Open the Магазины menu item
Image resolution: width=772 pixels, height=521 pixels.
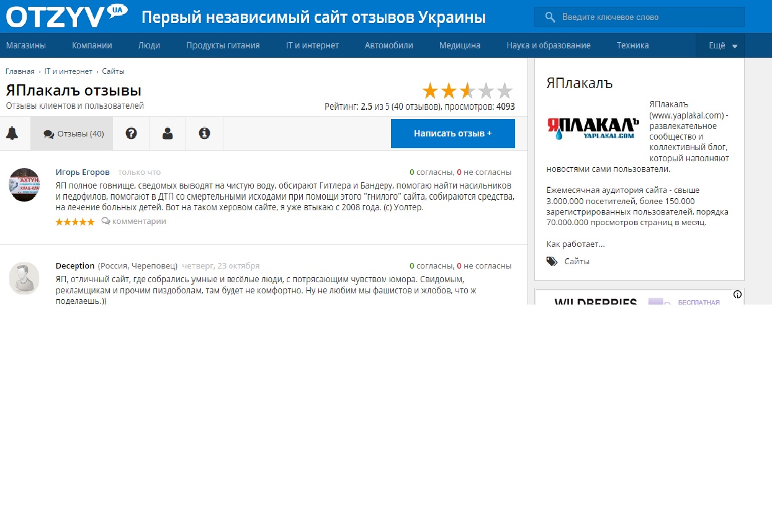[26, 45]
